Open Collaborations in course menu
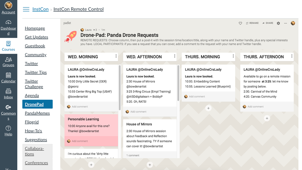 pyautogui.click(x=34, y=151)
